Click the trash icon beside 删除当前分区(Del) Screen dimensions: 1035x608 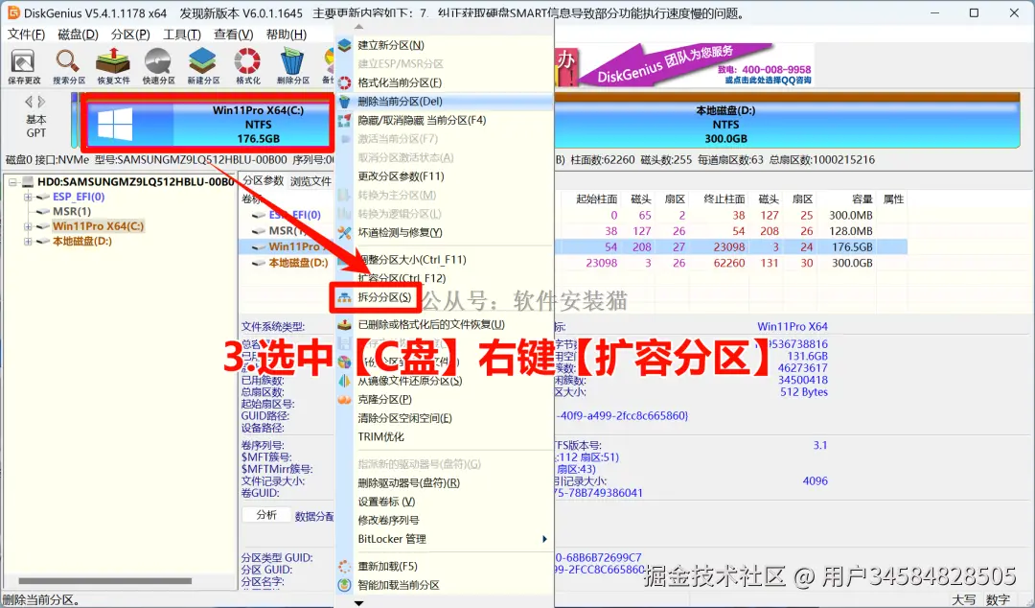345,101
